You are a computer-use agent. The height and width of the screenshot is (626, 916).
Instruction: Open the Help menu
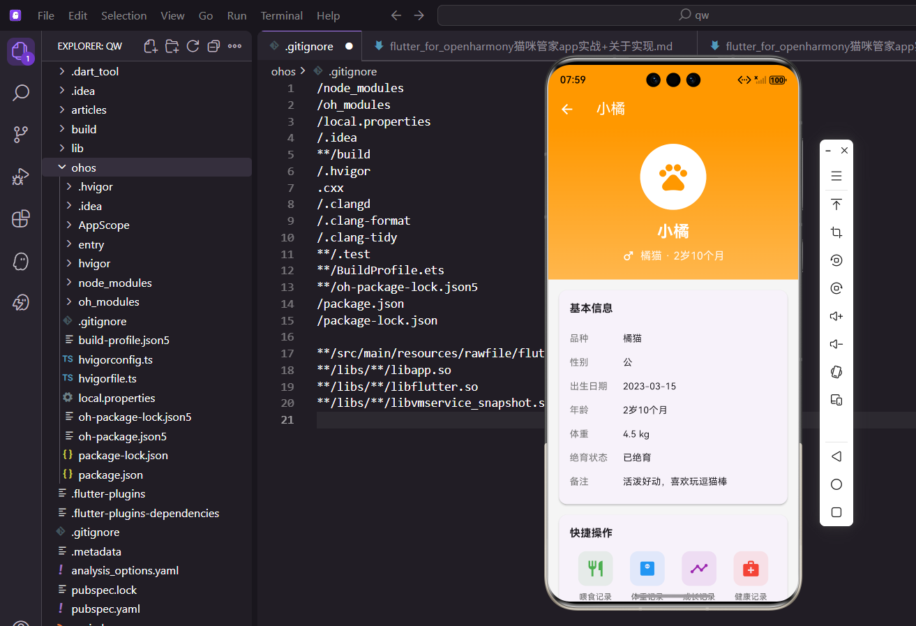click(x=329, y=15)
